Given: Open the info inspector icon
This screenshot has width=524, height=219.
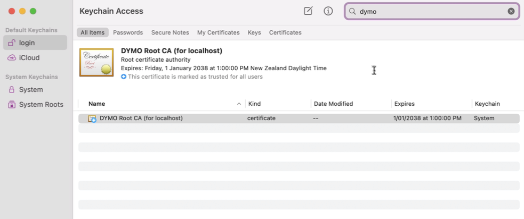Looking at the screenshot, I should 328,11.
